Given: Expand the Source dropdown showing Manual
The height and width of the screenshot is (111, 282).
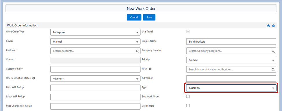Looking at the screenshot, I should click(x=95, y=42).
